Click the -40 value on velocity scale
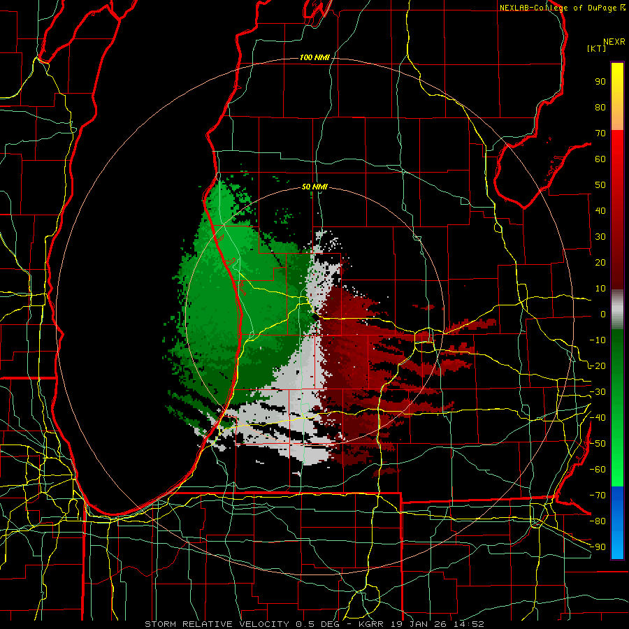This screenshot has width=629, height=629. 598,418
